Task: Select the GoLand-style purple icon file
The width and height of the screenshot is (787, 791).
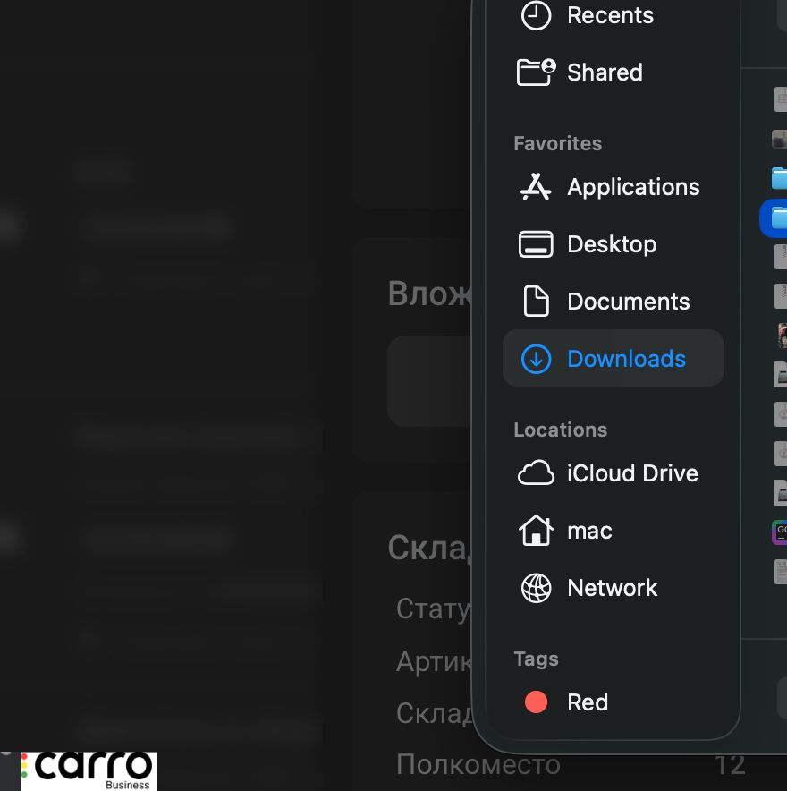Action: tap(779, 532)
